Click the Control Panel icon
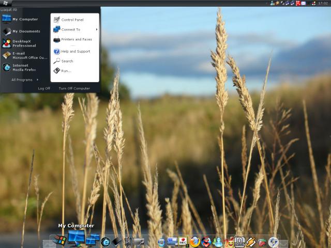The image size is (331, 248). coord(56,20)
